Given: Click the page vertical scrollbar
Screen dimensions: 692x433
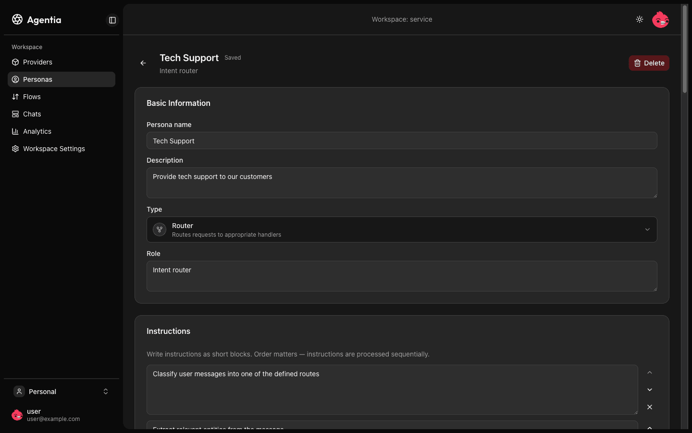Looking at the screenshot, I should [x=685, y=49].
